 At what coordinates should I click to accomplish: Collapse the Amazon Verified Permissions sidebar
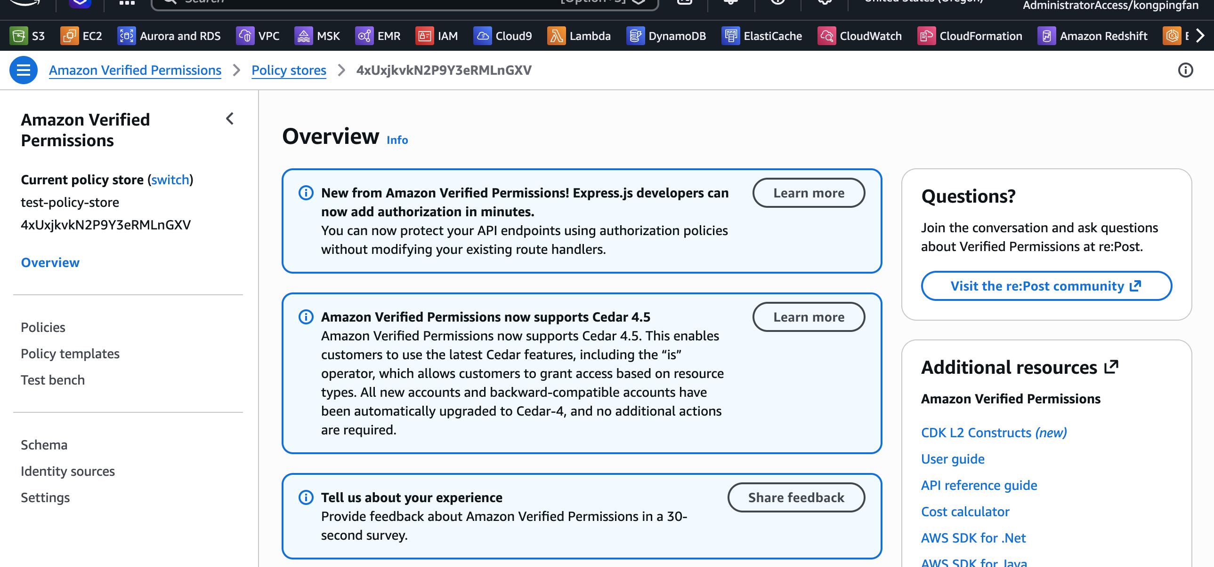[x=230, y=118]
